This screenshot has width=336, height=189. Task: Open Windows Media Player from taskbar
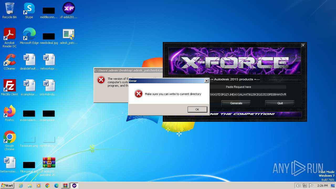click(x=39, y=186)
